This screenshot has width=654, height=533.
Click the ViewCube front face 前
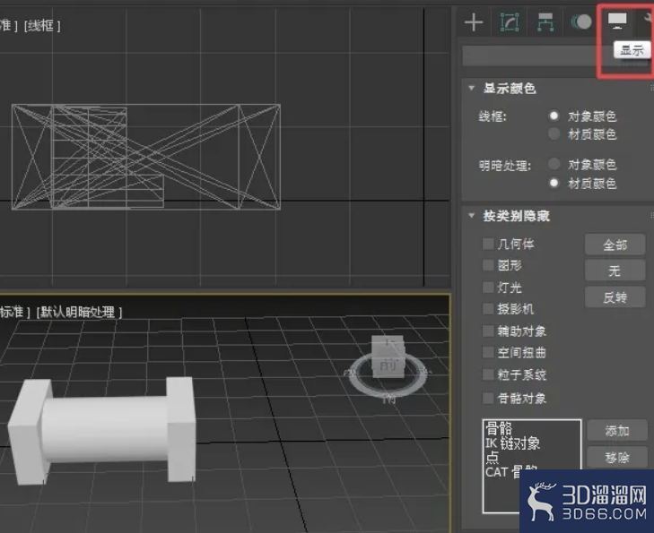388,365
